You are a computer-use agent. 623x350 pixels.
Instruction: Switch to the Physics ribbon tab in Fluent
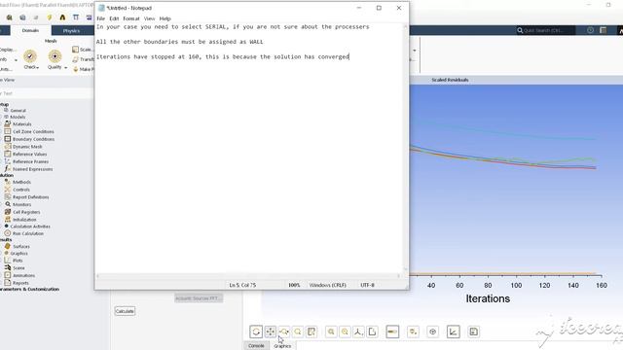pyautogui.click(x=71, y=30)
